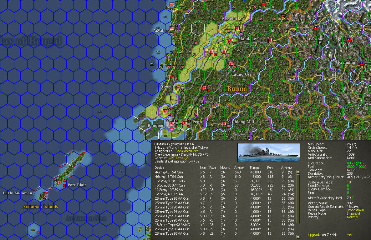
Task: Click the System Damage value 18
Action: click(349, 182)
